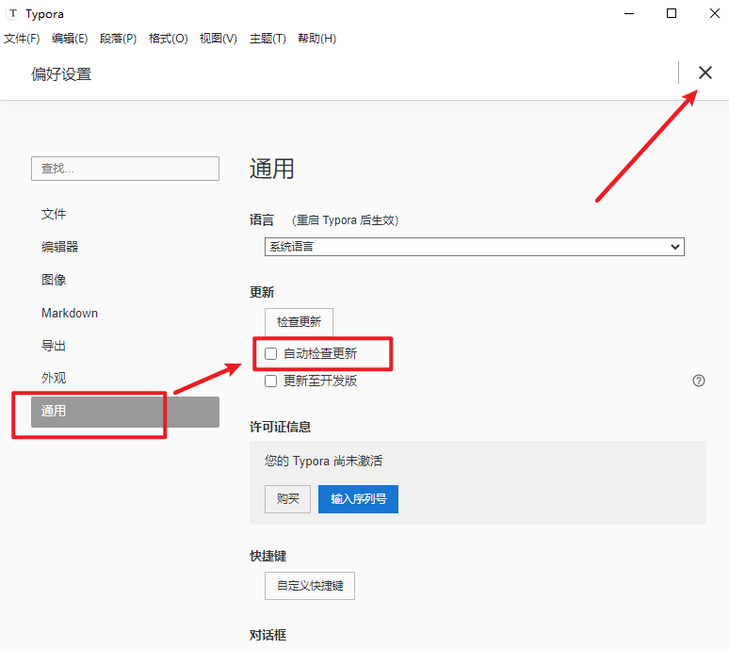Screen dimensions: 729x649
Task: Open the 系统语言 language dropdown
Action: tap(474, 247)
